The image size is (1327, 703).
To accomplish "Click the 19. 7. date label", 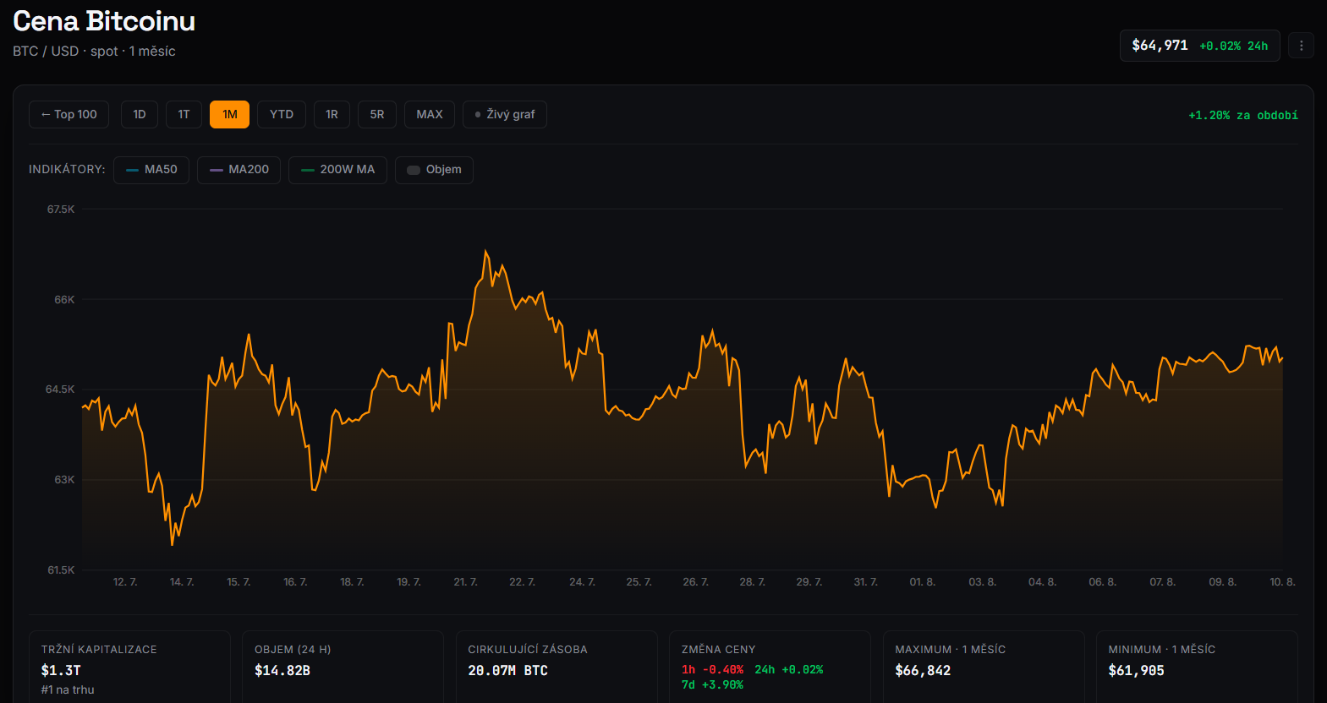I will pos(409,582).
